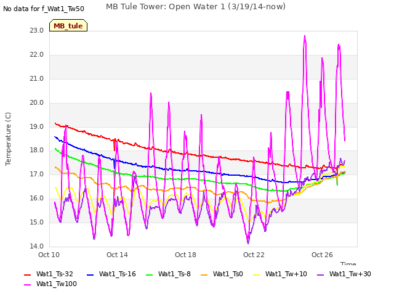Click the 19.0 y-axis tick label
Image resolution: width=394 pixels, height=296 pixels.
click(x=37, y=126)
